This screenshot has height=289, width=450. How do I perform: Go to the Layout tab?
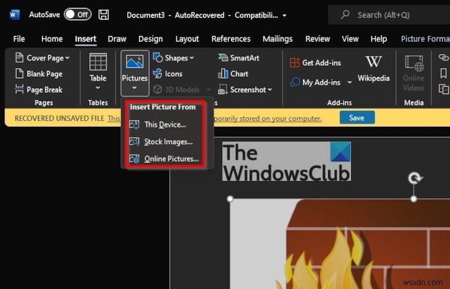[x=187, y=39]
